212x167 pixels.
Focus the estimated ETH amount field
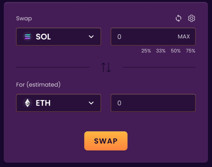coord(153,103)
